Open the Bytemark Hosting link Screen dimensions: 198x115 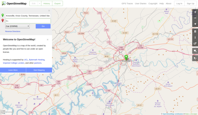pyautogui.click(x=37, y=60)
